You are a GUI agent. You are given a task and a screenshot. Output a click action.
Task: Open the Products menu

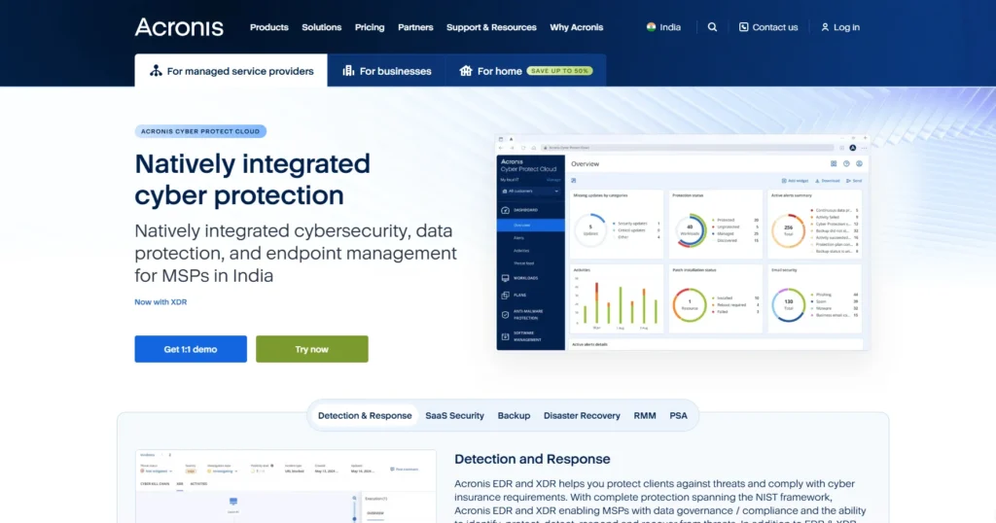[268, 27]
